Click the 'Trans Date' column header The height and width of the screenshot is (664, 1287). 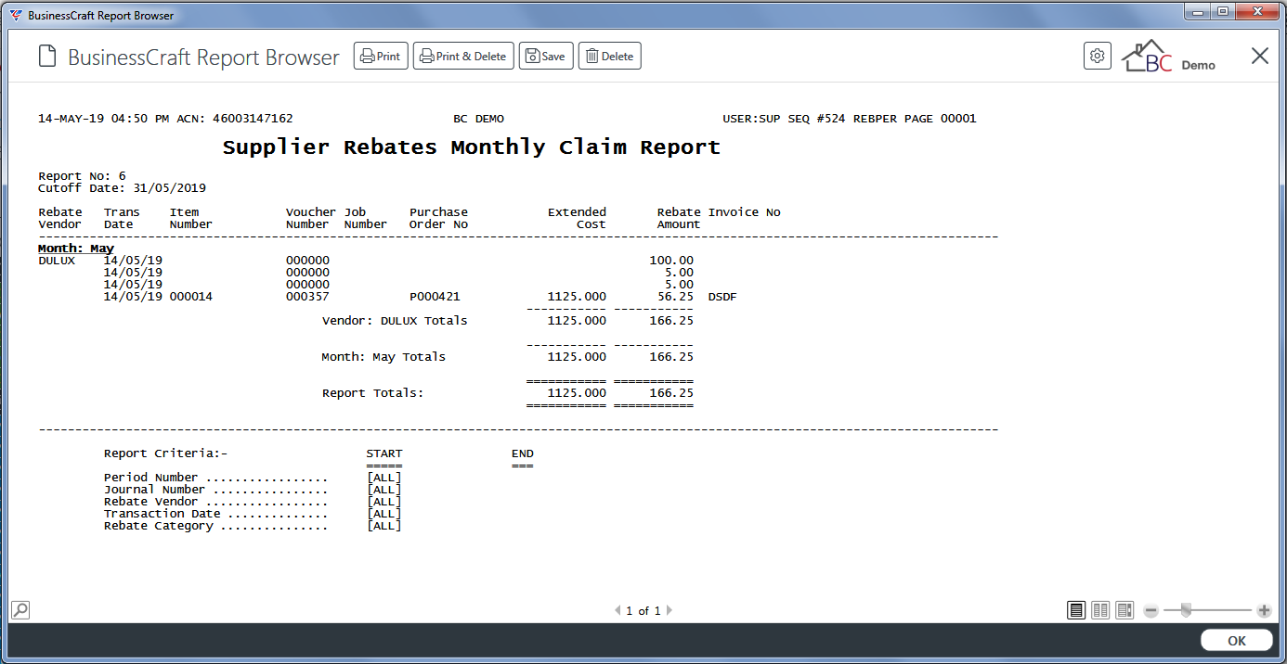pos(122,218)
